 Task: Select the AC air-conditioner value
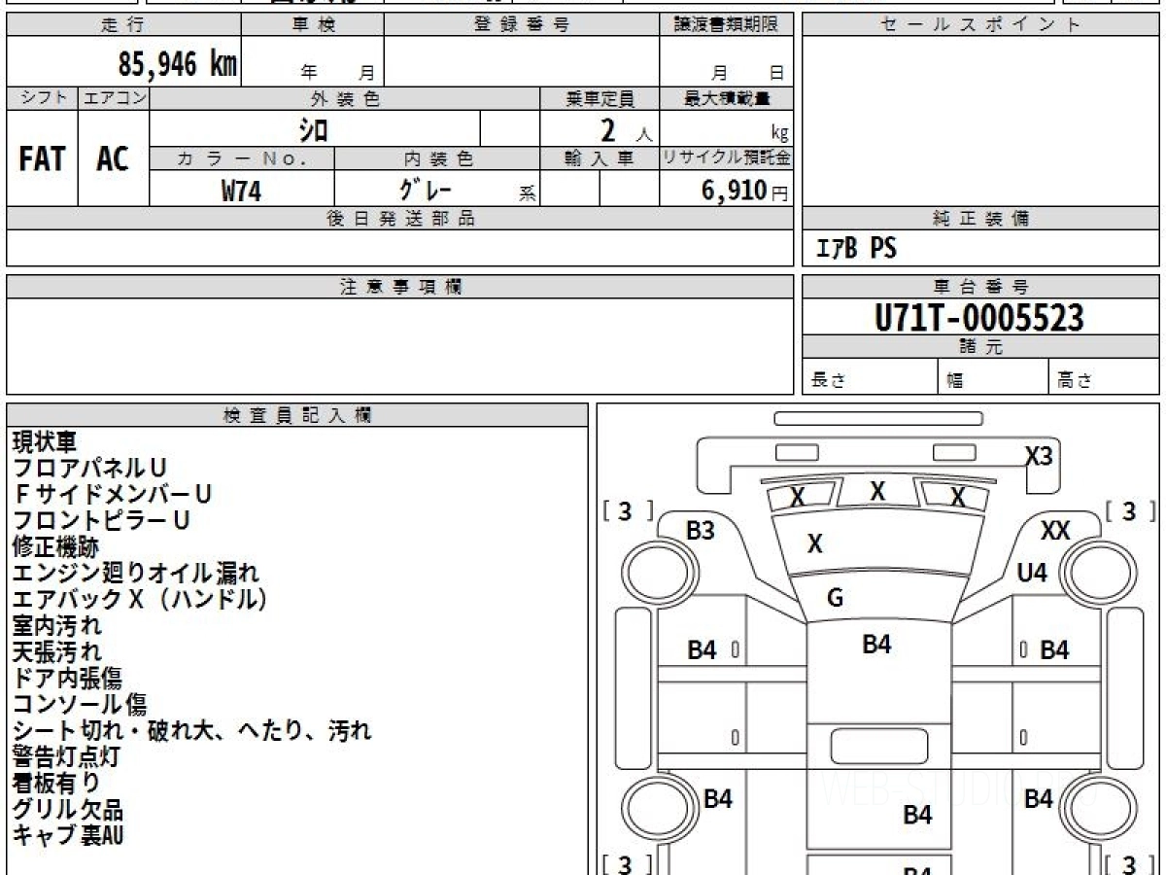tap(113, 159)
